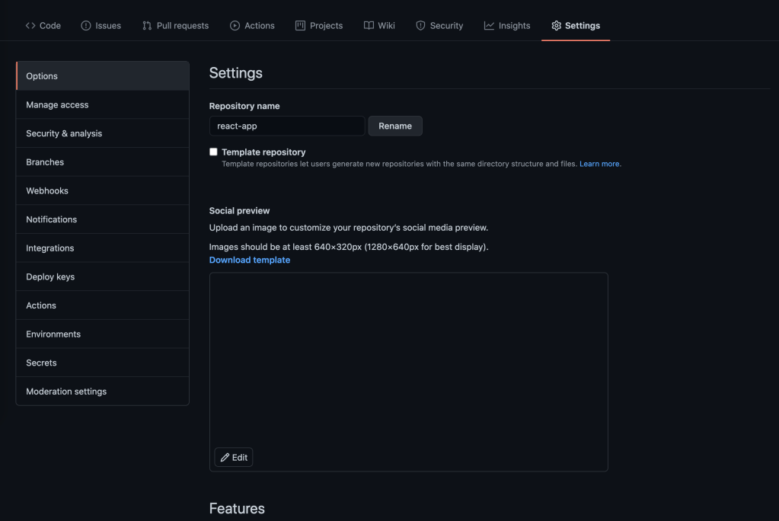
Task: Click the Insights graph icon
Action: pos(489,26)
